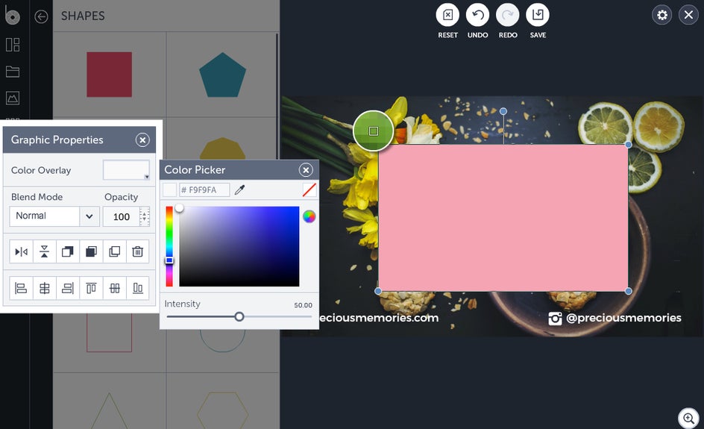Click the Opacity value field showing 100
Image resolution: width=704 pixels, height=429 pixels.
coord(122,216)
